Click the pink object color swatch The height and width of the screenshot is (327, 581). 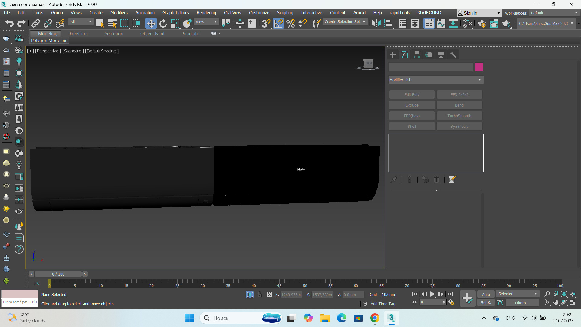click(479, 67)
